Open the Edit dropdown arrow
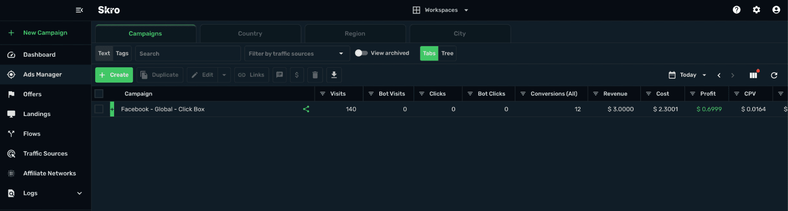Viewport: 788px width, 211px height. tap(224, 75)
